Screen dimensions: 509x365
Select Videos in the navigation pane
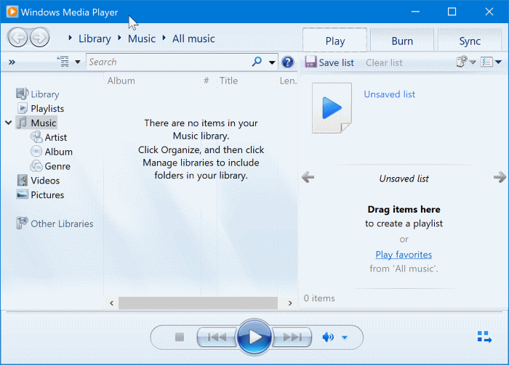click(39, 181)
